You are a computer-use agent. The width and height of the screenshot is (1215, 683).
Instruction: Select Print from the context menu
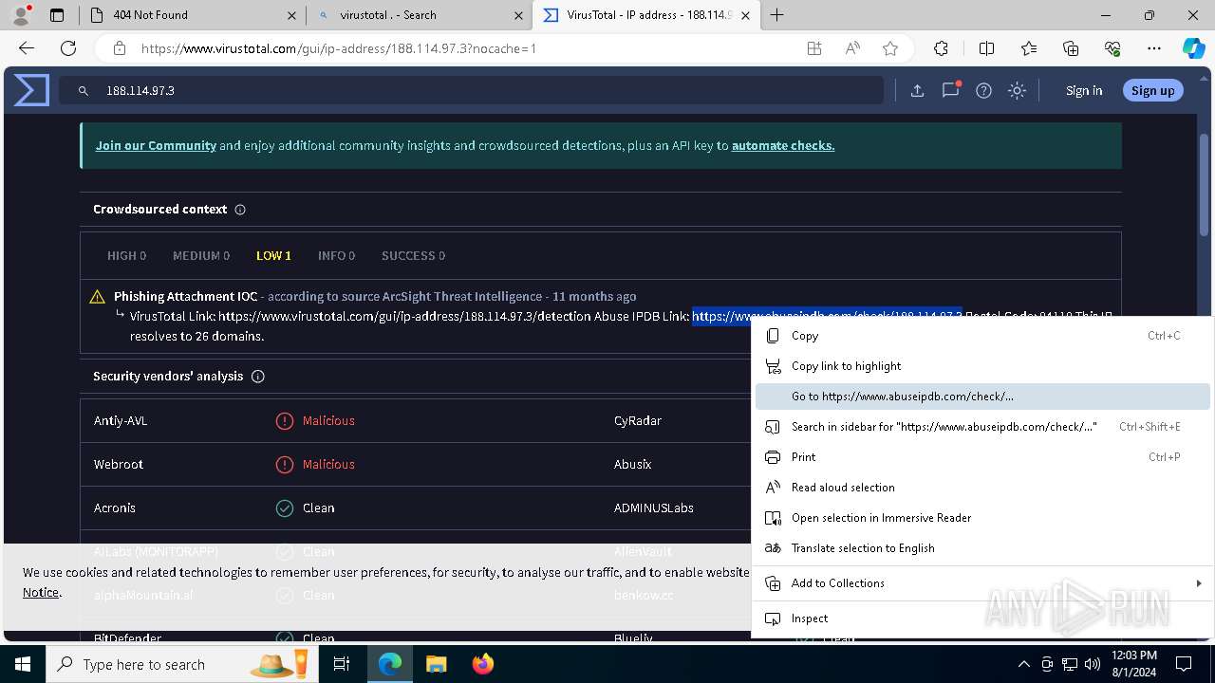coord(982,457)
